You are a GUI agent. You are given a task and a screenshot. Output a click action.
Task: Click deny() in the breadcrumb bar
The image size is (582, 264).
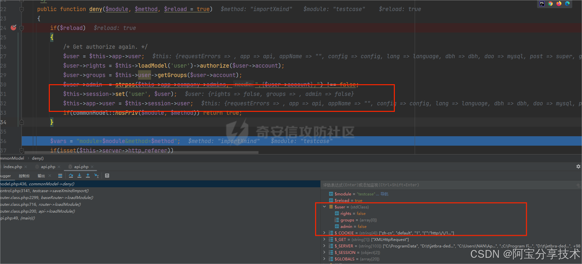pos(38,158)
